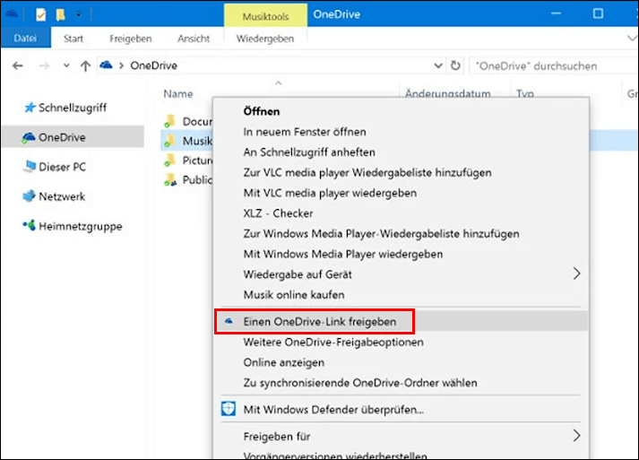Select Schnellzugriff in the navigation pane
Image resolution: width=639 pixels, height=460 pixels.
click(73, 108)
